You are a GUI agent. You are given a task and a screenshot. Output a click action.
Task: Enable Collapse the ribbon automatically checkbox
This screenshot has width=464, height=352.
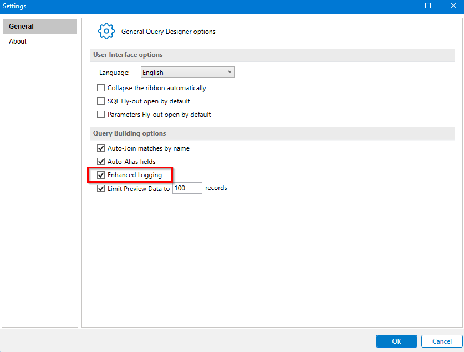pyautogui.click(x=101, y=88)
